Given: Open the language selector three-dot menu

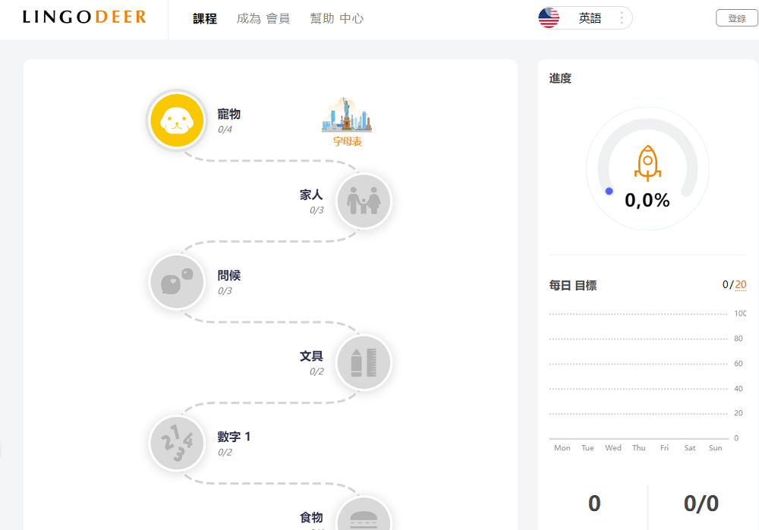Looking at the screenshot, I should tap(621, 17).
